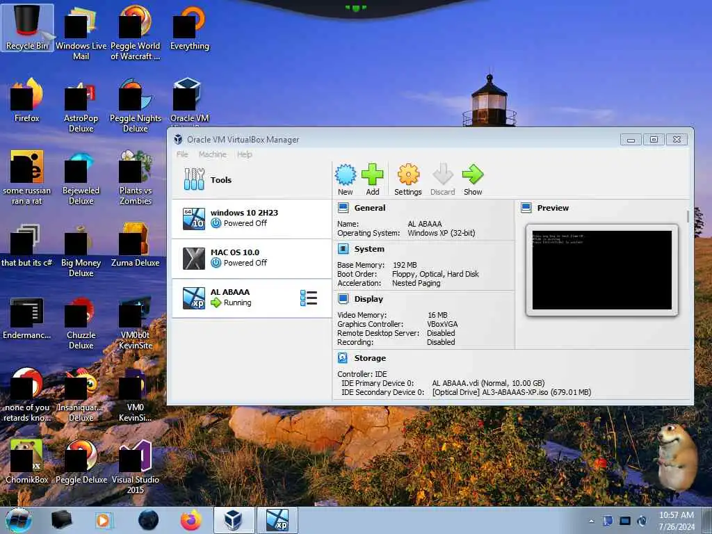
Task: Click the VM0b0t KevinSite desktop icon
Action: click(136, 323)
